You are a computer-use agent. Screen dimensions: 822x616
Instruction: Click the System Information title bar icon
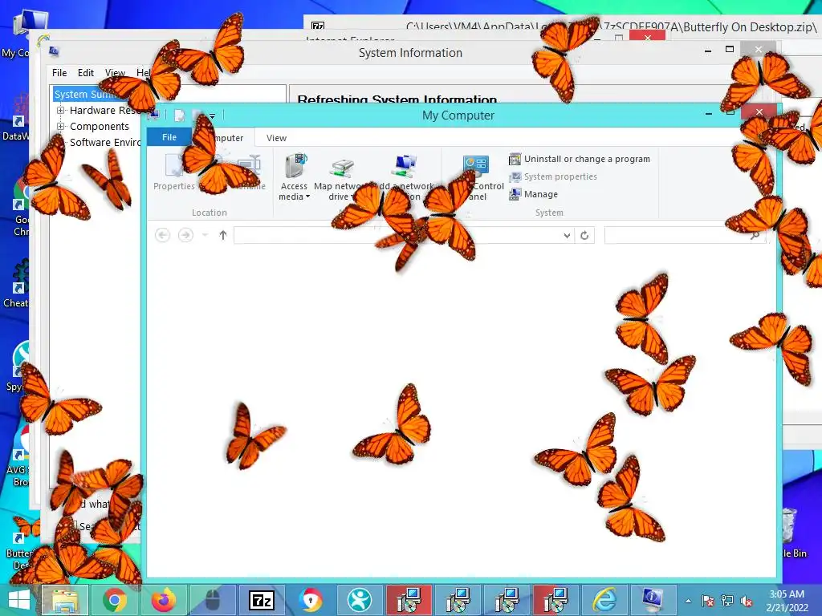click(54, 51)
